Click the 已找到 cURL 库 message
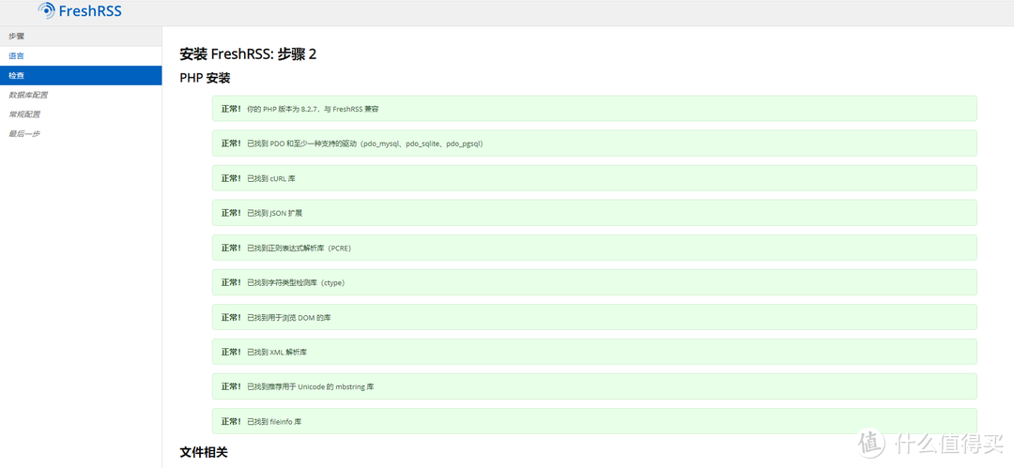Screen dimensions: 1014x468 pyautogui.click(x=594, y=178)
